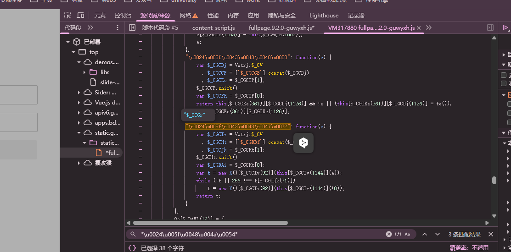
Task: Toggle the debugger sidebar icon at the tab bar end
Action: 490,27
